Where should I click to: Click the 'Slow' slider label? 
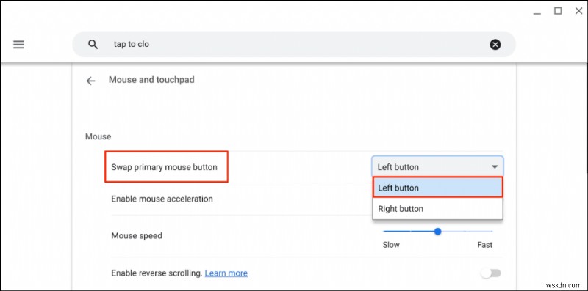[391, 245]
